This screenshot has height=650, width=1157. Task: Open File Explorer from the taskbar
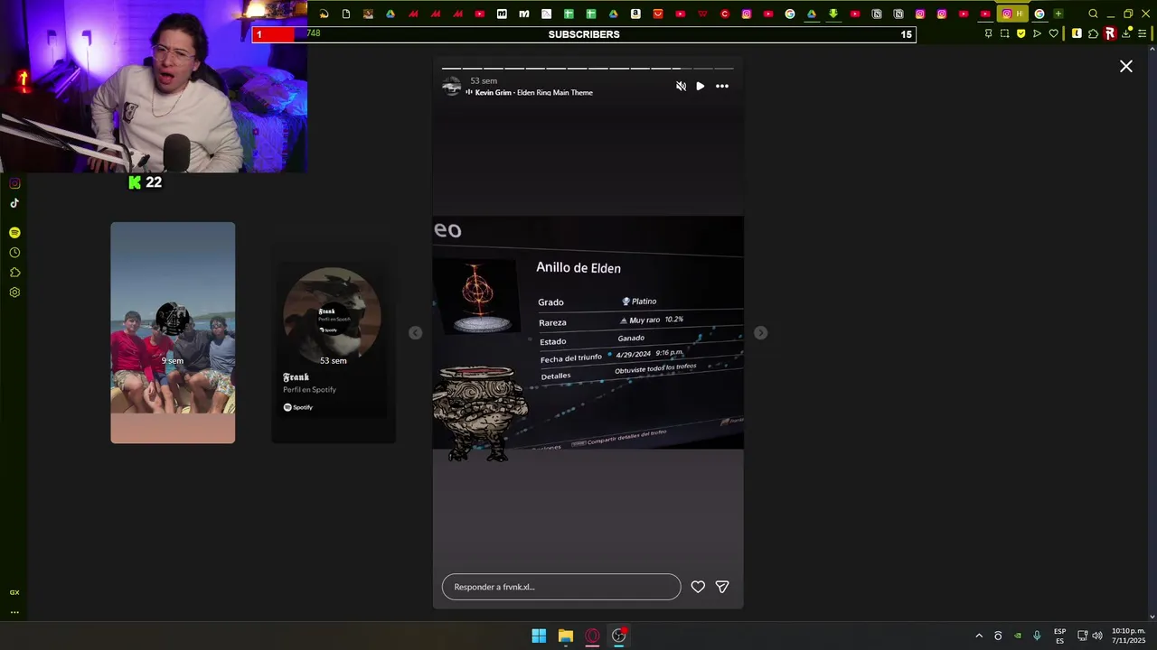click(x=566, y=636)
